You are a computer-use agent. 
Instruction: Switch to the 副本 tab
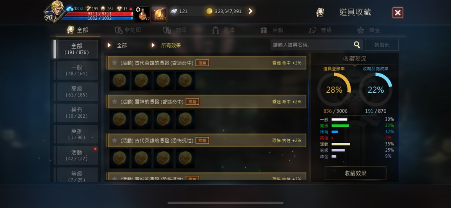click(224, 30)
